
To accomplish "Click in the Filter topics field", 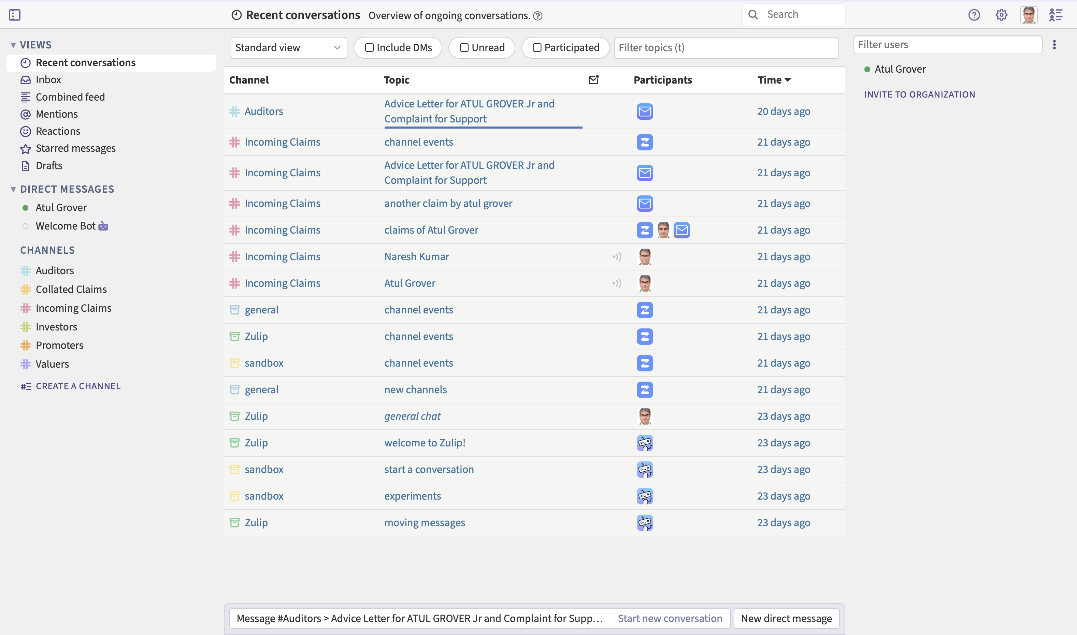I will pos(726,47).
